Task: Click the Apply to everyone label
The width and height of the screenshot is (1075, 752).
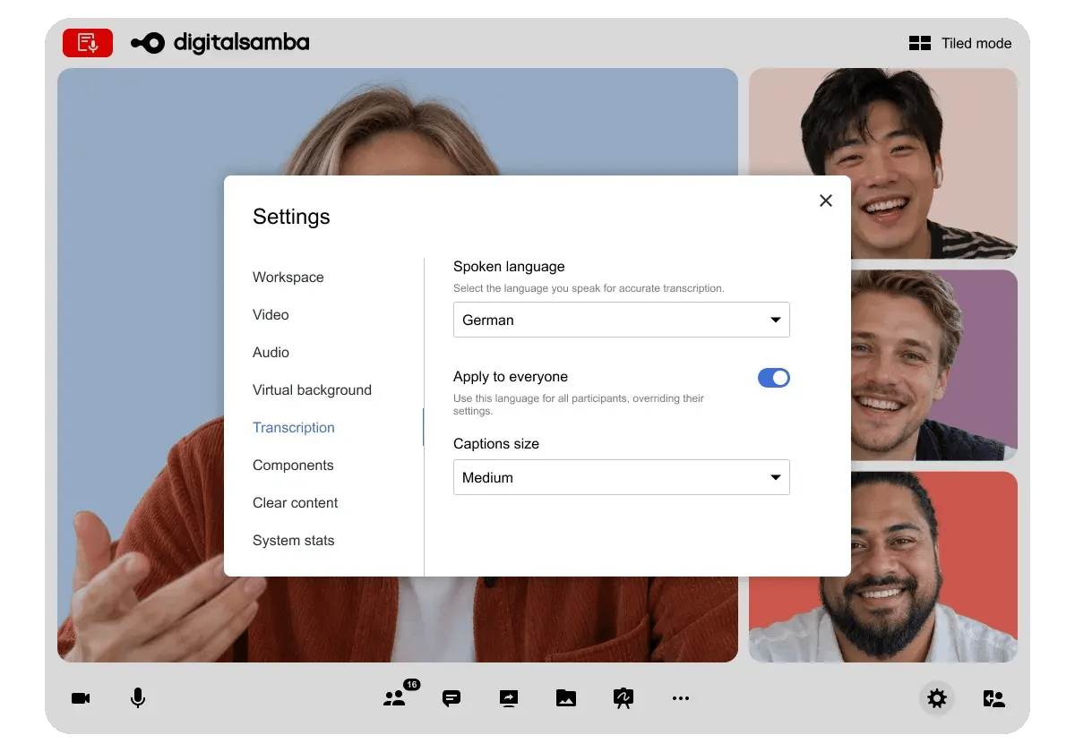Action: click(x=511, y=377)
